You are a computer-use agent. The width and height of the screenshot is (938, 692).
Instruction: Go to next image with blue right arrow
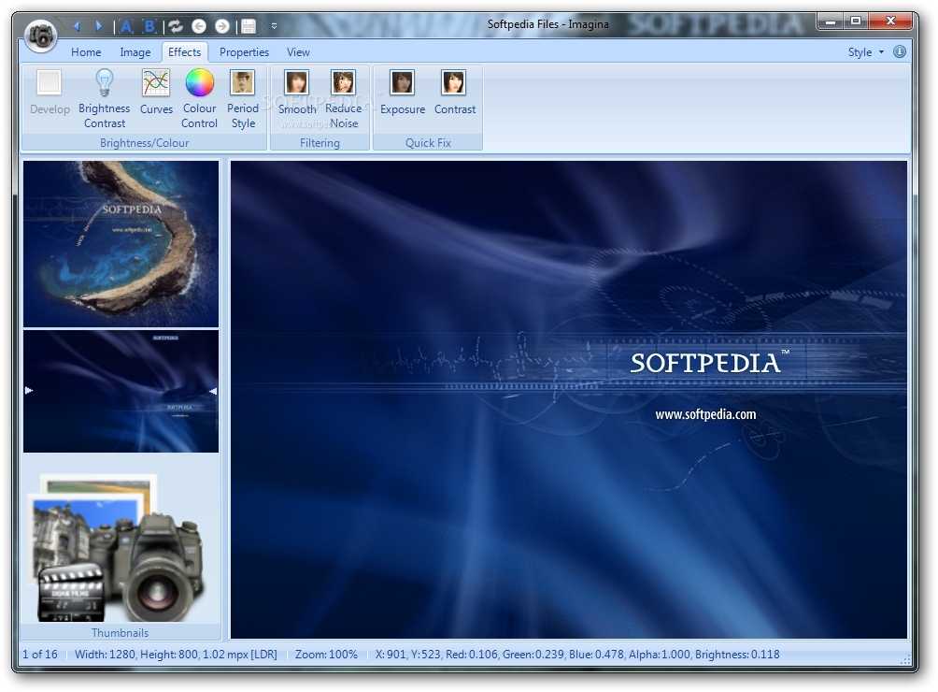click(99, 26)
